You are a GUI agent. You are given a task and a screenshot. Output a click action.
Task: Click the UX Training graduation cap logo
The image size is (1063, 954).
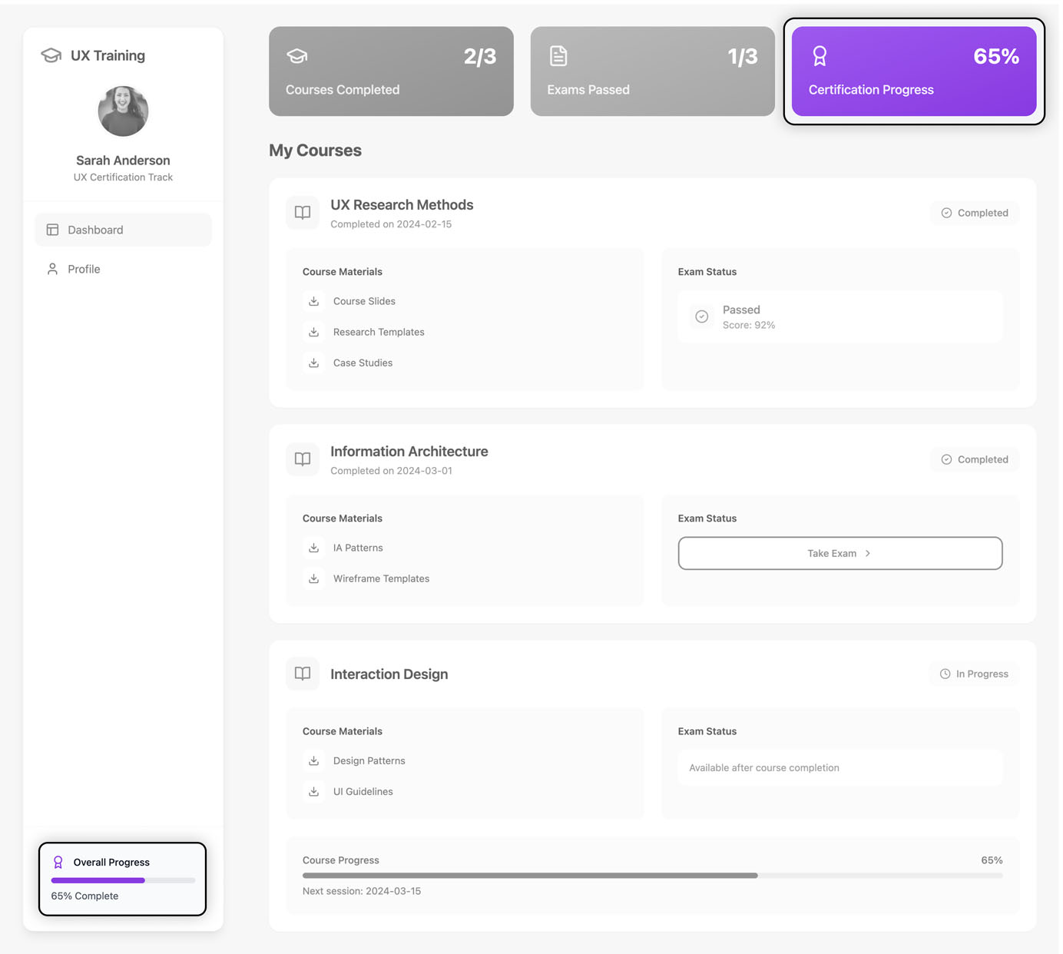[50, 55]
